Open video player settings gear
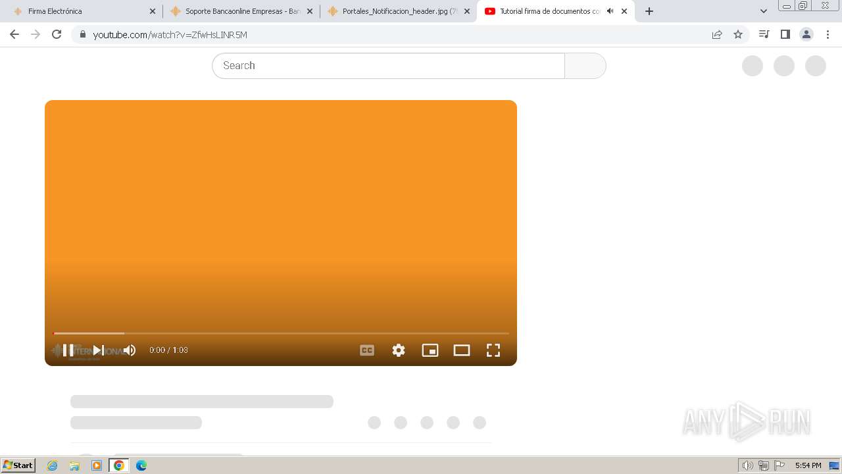Image resolution: width=842 pixels, height=474 pixels. coord(399,350)
